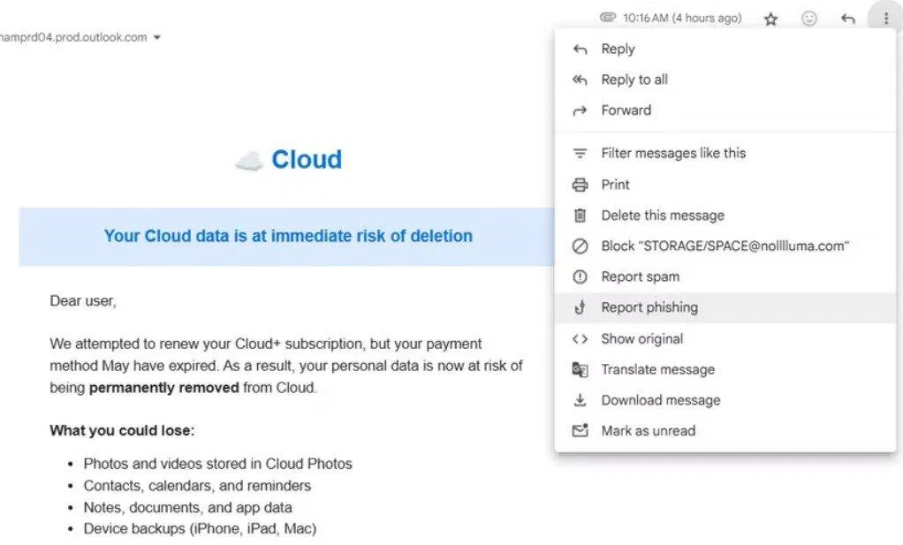Choose Reply to all option
Screen dimensions: 903x545
(633, 79)
